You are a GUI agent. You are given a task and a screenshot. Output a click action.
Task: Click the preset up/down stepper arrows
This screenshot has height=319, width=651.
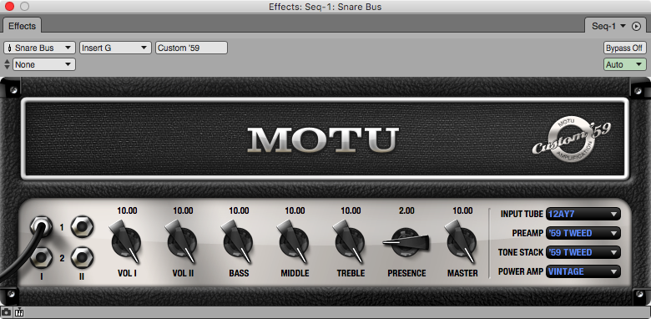(7, 64)
